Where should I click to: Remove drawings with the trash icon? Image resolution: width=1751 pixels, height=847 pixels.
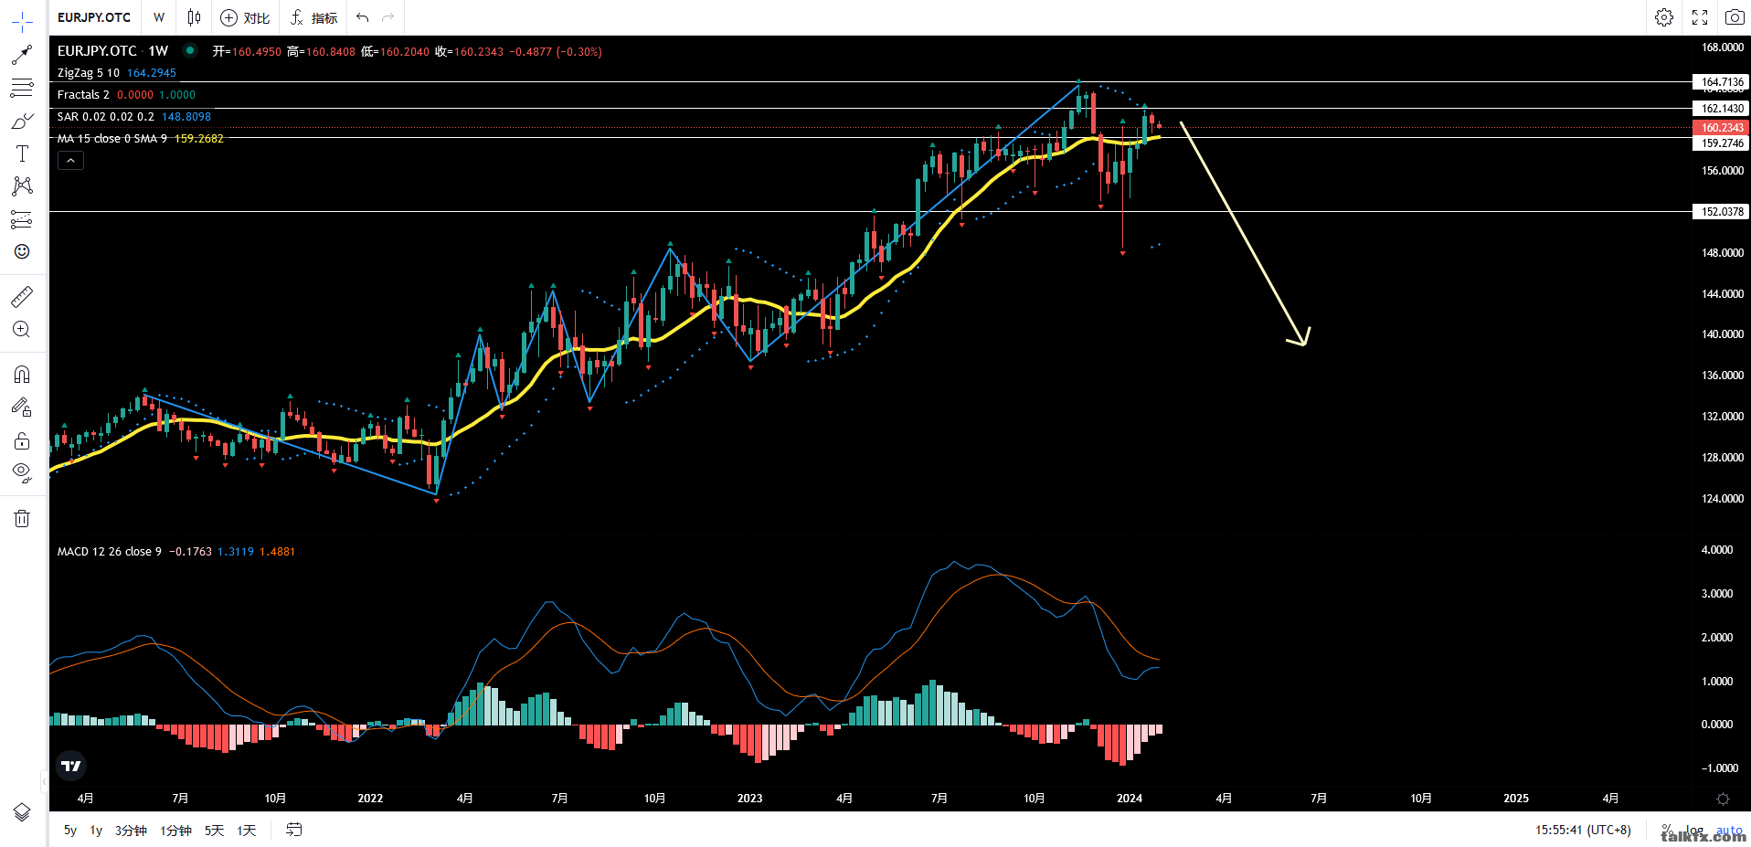22,519
